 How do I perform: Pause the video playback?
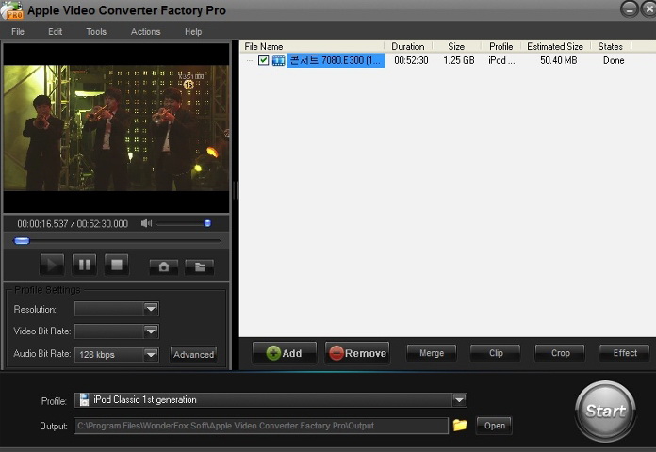click(84, 265)
